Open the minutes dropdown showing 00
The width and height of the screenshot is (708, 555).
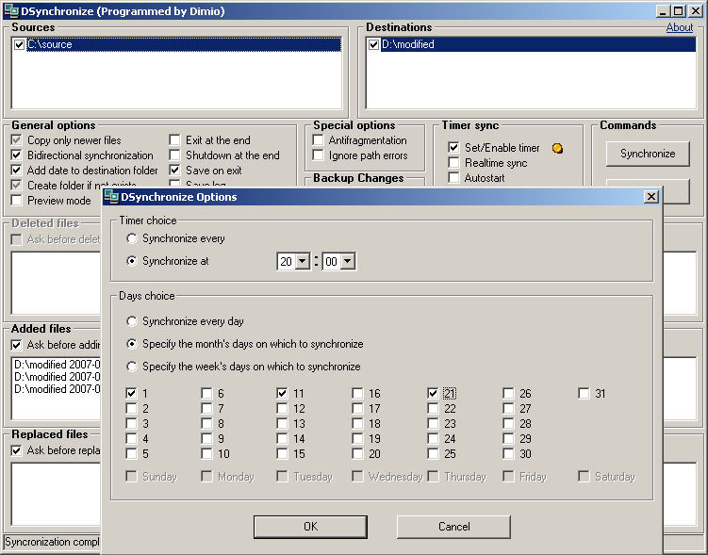(x=348, y=261)
